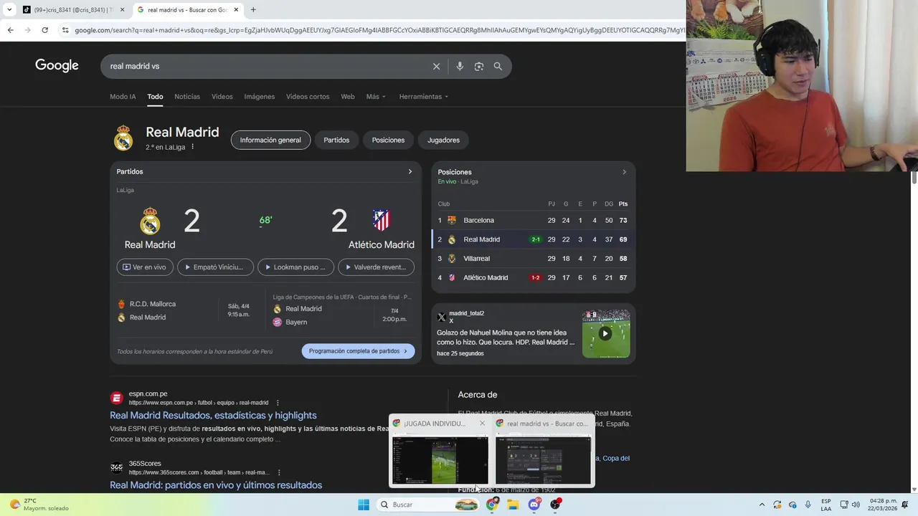The width and height of the screenshot is (918, 516).
Task: Select '¡JUGADA INDIVIDU...' taskbar window preview
Action: tap(440, 451)
